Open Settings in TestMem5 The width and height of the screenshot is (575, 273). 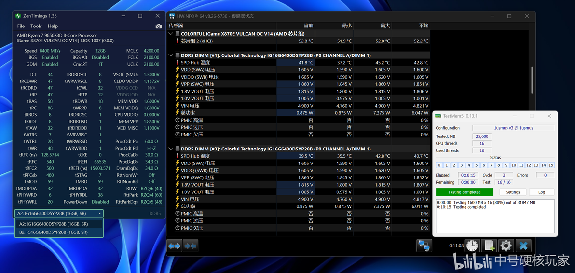click(x=513, y=192)
